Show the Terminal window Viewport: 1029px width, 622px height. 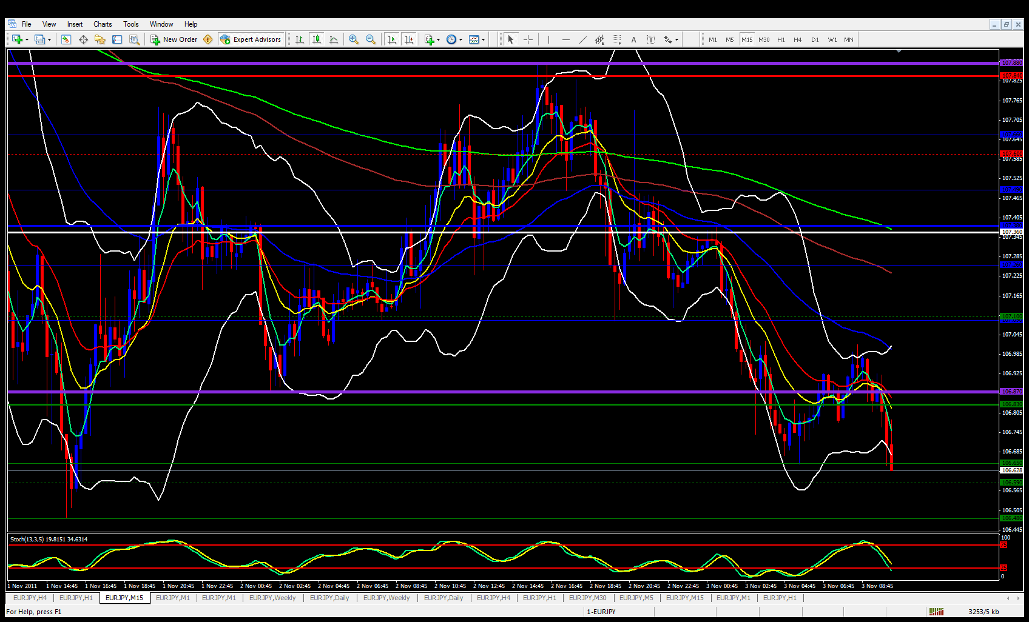pyautogui.click(x=117, y=39)
